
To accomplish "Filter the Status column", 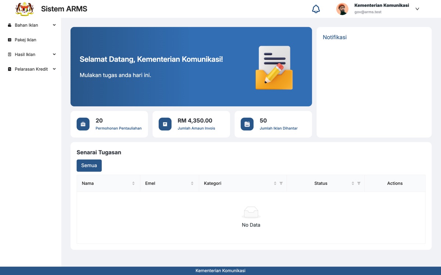I will point(359,183).
